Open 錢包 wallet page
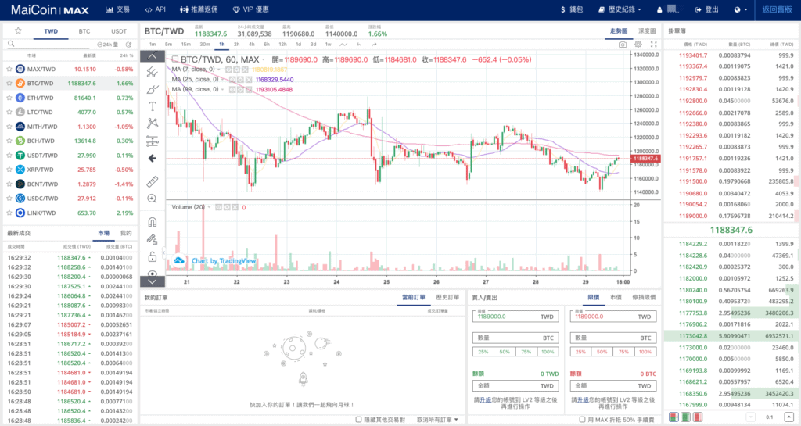Image resolution: width=801 pixels, height=426 pixels. coord(572,9)
